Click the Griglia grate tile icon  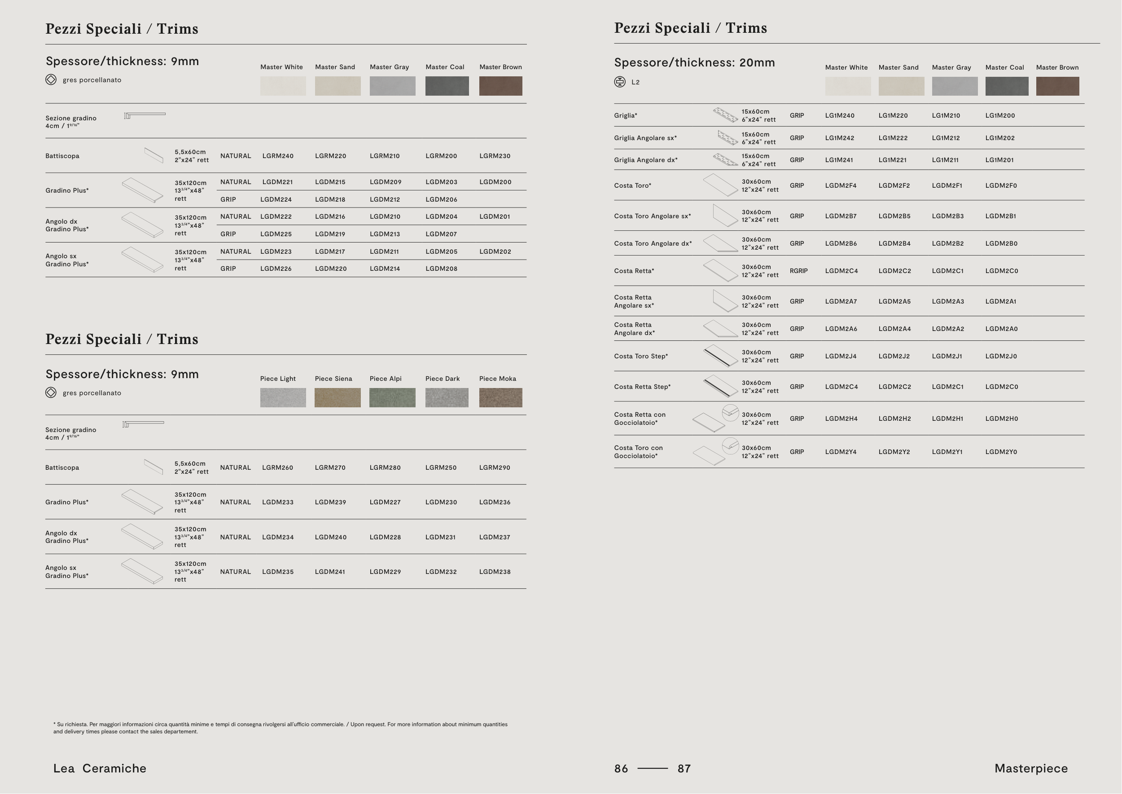click(725, 115)
